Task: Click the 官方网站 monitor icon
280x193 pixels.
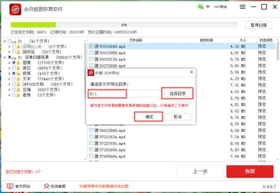Action: click(x=10, y=186)
